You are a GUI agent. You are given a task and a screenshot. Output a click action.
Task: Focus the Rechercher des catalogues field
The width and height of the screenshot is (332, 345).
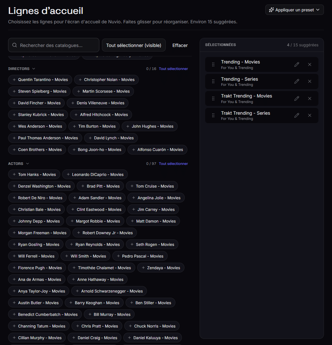point(54,45)
